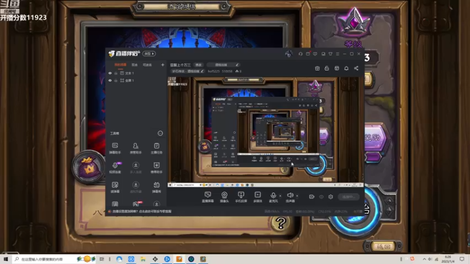Add a new scene with plus button
Screen dimensions: 470x264
click(x=163, y=65)
